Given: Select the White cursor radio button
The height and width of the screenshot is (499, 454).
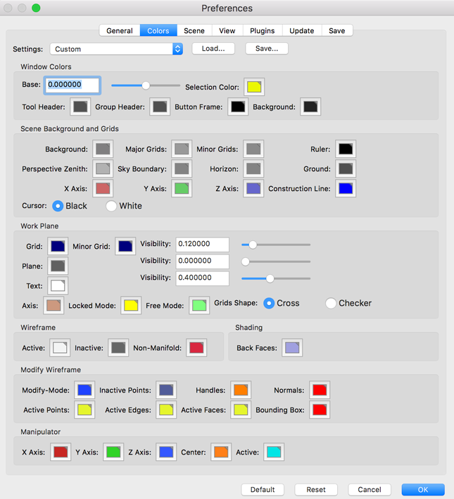Looking at the screenshot, I should (111, 206).
